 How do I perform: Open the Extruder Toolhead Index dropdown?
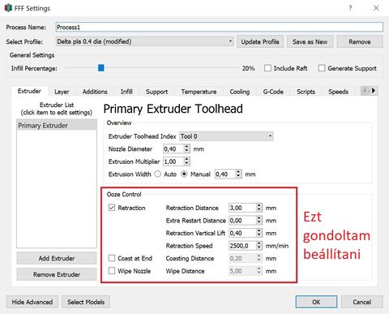[226, 136]
